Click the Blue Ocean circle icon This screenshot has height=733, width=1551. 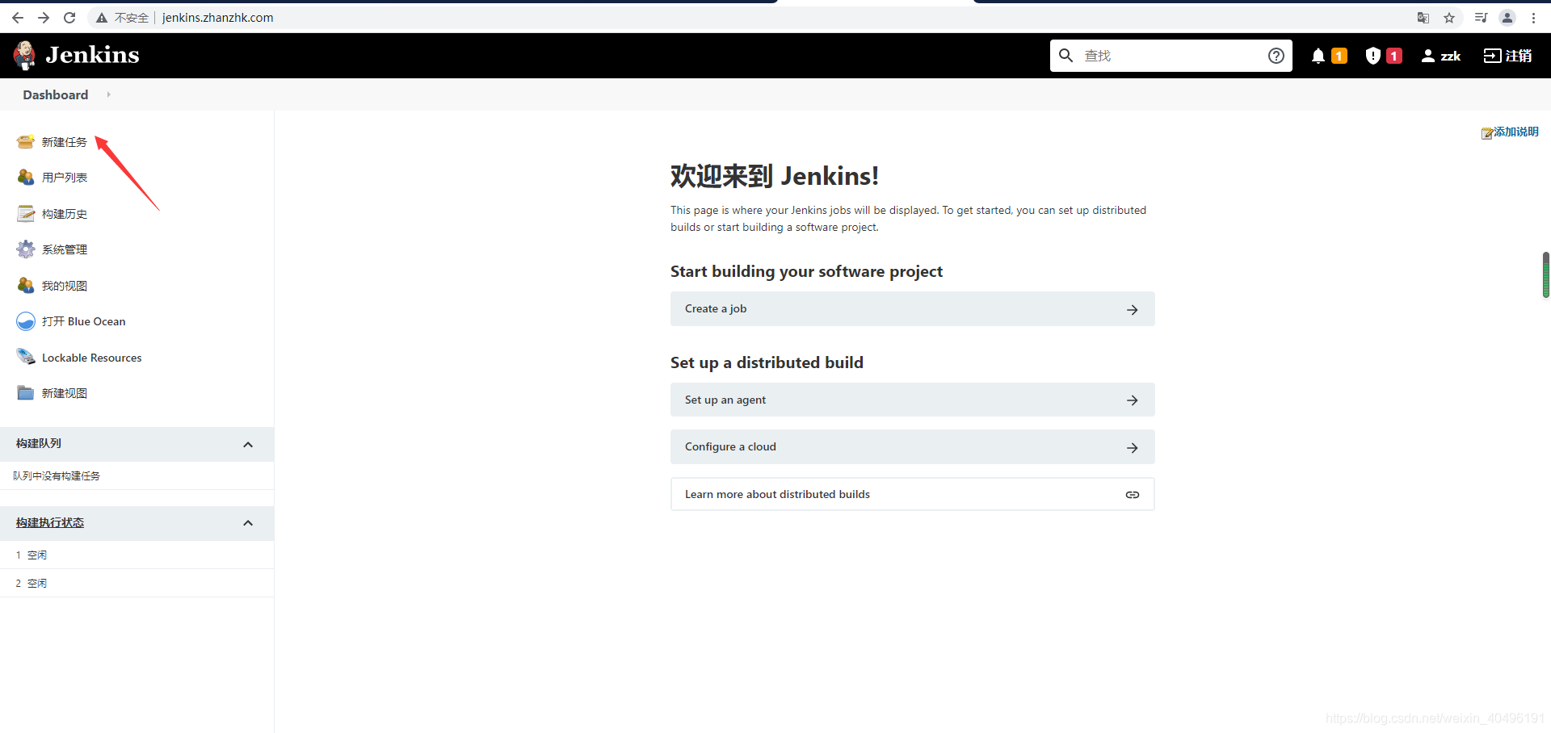[26, 321]
